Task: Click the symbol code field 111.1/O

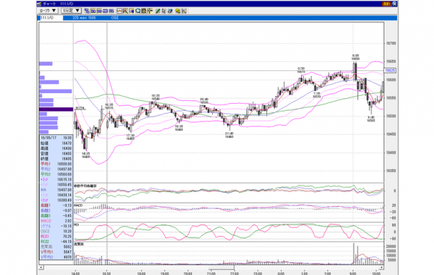Action: click(51, 17)
